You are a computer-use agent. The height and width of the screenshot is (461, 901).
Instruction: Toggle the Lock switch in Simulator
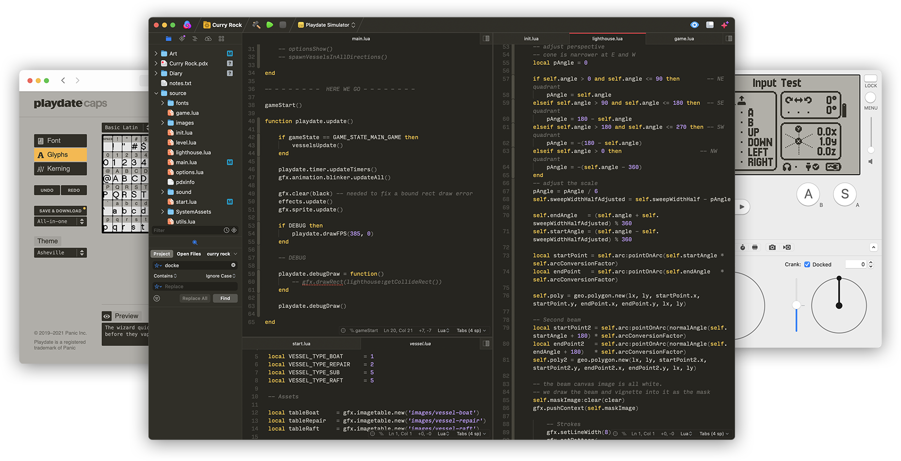pyautogui.click(x=871, y=79)
